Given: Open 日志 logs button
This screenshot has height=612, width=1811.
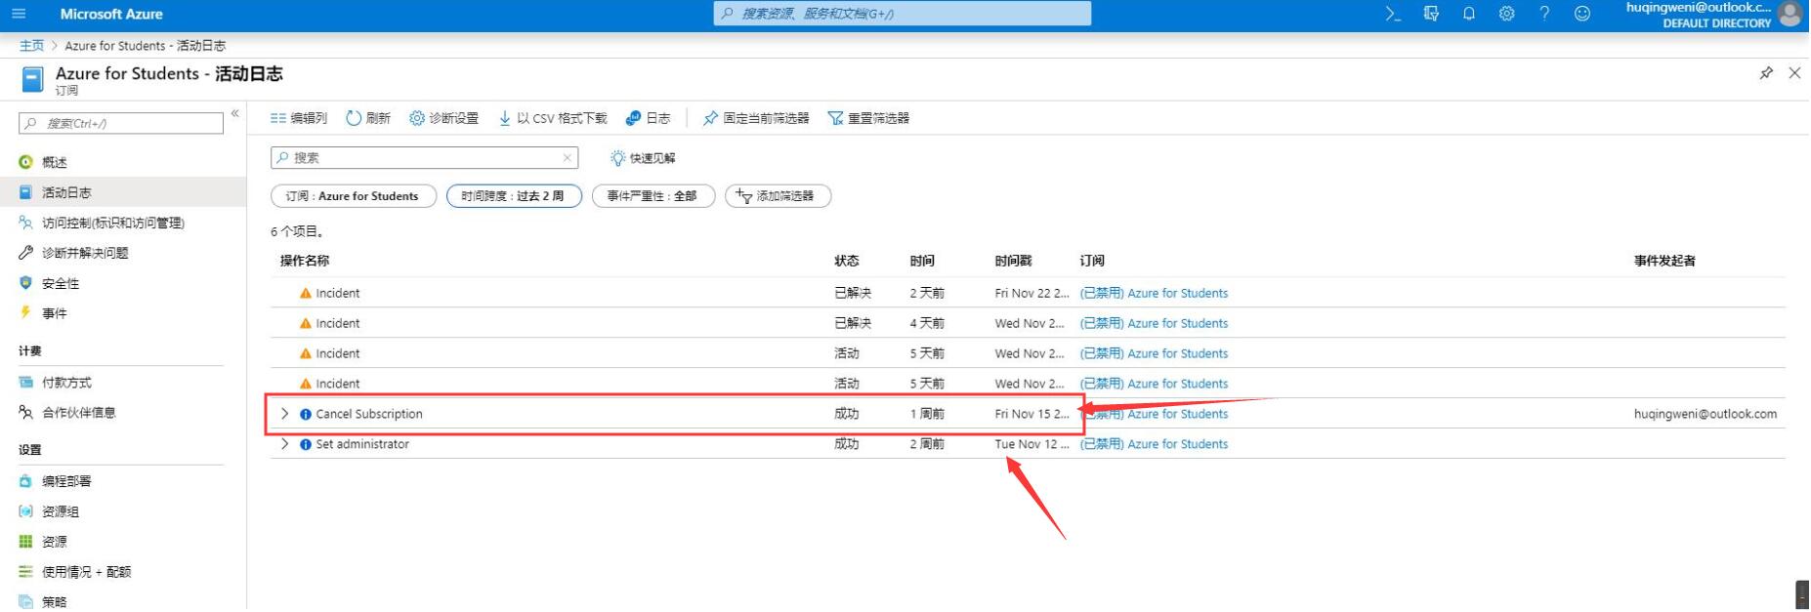Looking at the screenshot, I should click(648, 118).
